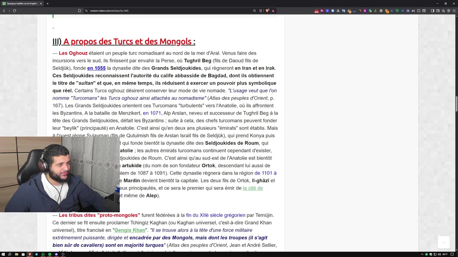Go back using the browser back arrow
458x257 pixels.
pyautogui.click(x=4, y=11)
